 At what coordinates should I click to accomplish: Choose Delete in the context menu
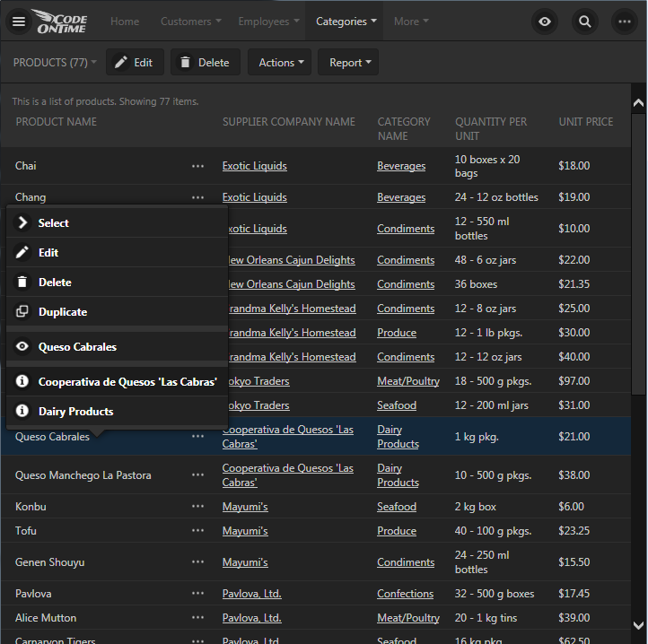click(x=117, y=283)
